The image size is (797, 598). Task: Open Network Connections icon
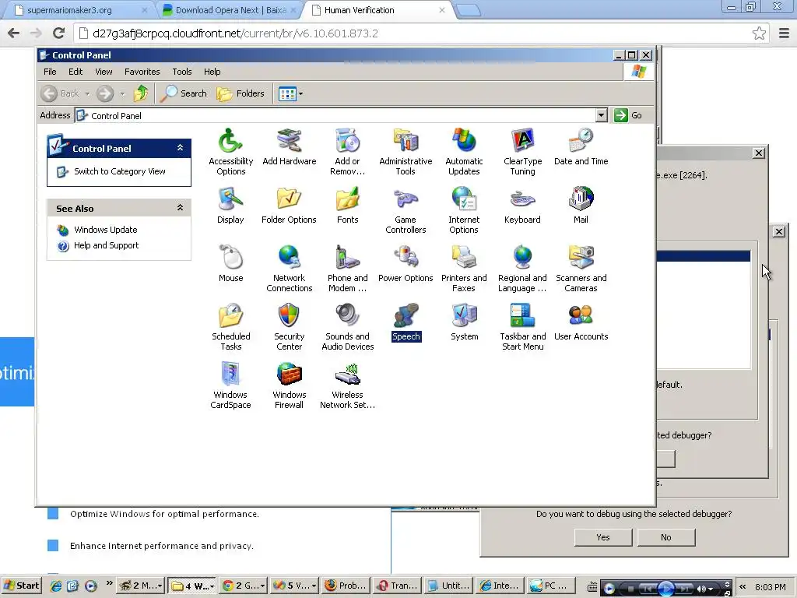(x=290, y=268)
